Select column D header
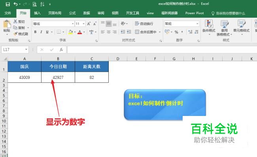 118,59
